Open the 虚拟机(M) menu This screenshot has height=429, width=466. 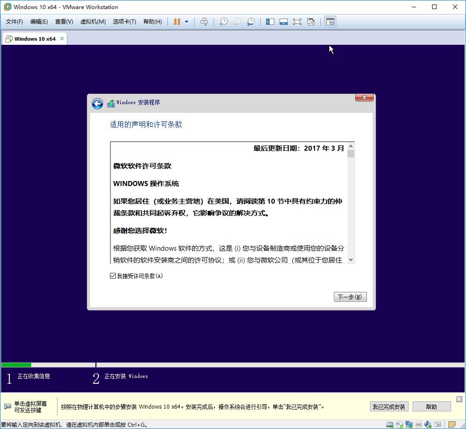pos(93,21)
